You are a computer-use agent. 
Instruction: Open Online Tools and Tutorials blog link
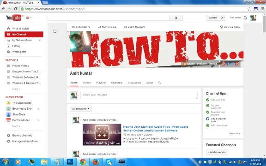[200, 64]
